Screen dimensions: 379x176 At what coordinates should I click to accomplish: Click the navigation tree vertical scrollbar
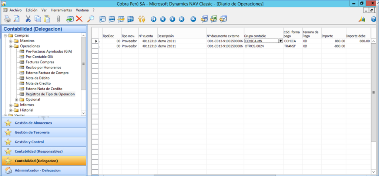(x=84, y=64)
